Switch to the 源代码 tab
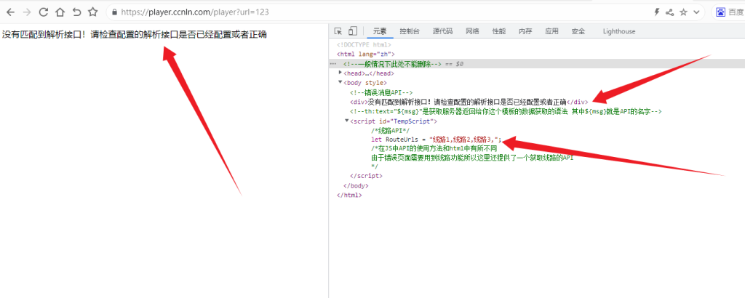Screen dimensions: 745x298 point(442,31)
